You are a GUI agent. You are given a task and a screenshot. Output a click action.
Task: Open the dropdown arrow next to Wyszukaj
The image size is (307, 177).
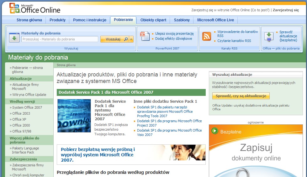[131, 39]
